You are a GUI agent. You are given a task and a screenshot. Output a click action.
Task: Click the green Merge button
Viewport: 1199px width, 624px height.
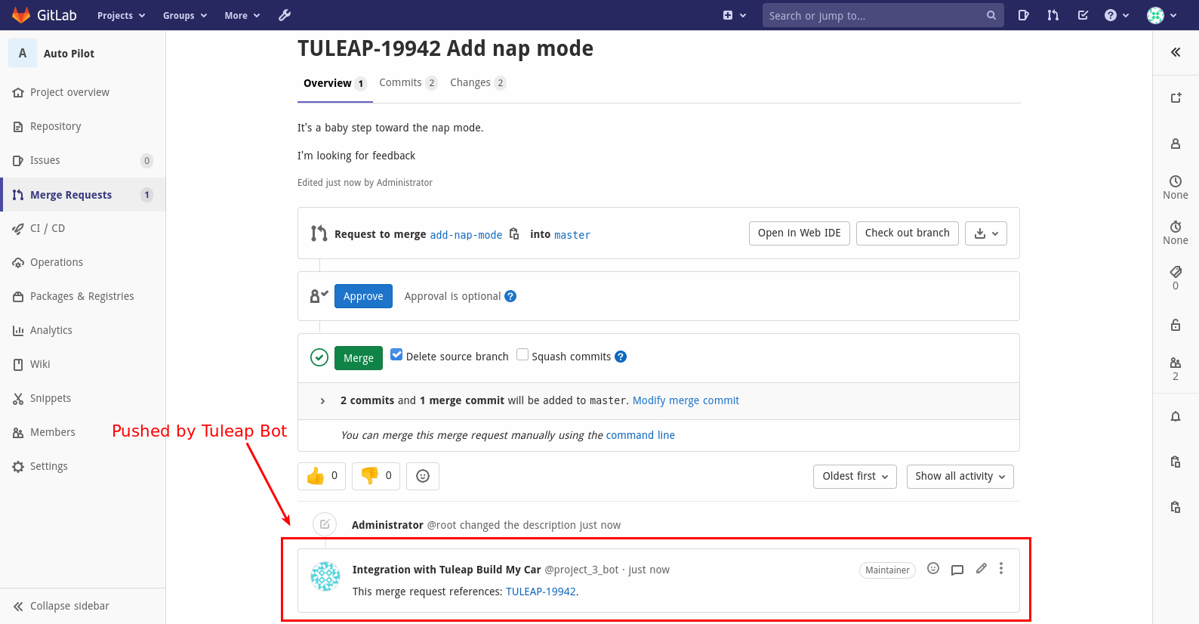click(x=359, y=358)
